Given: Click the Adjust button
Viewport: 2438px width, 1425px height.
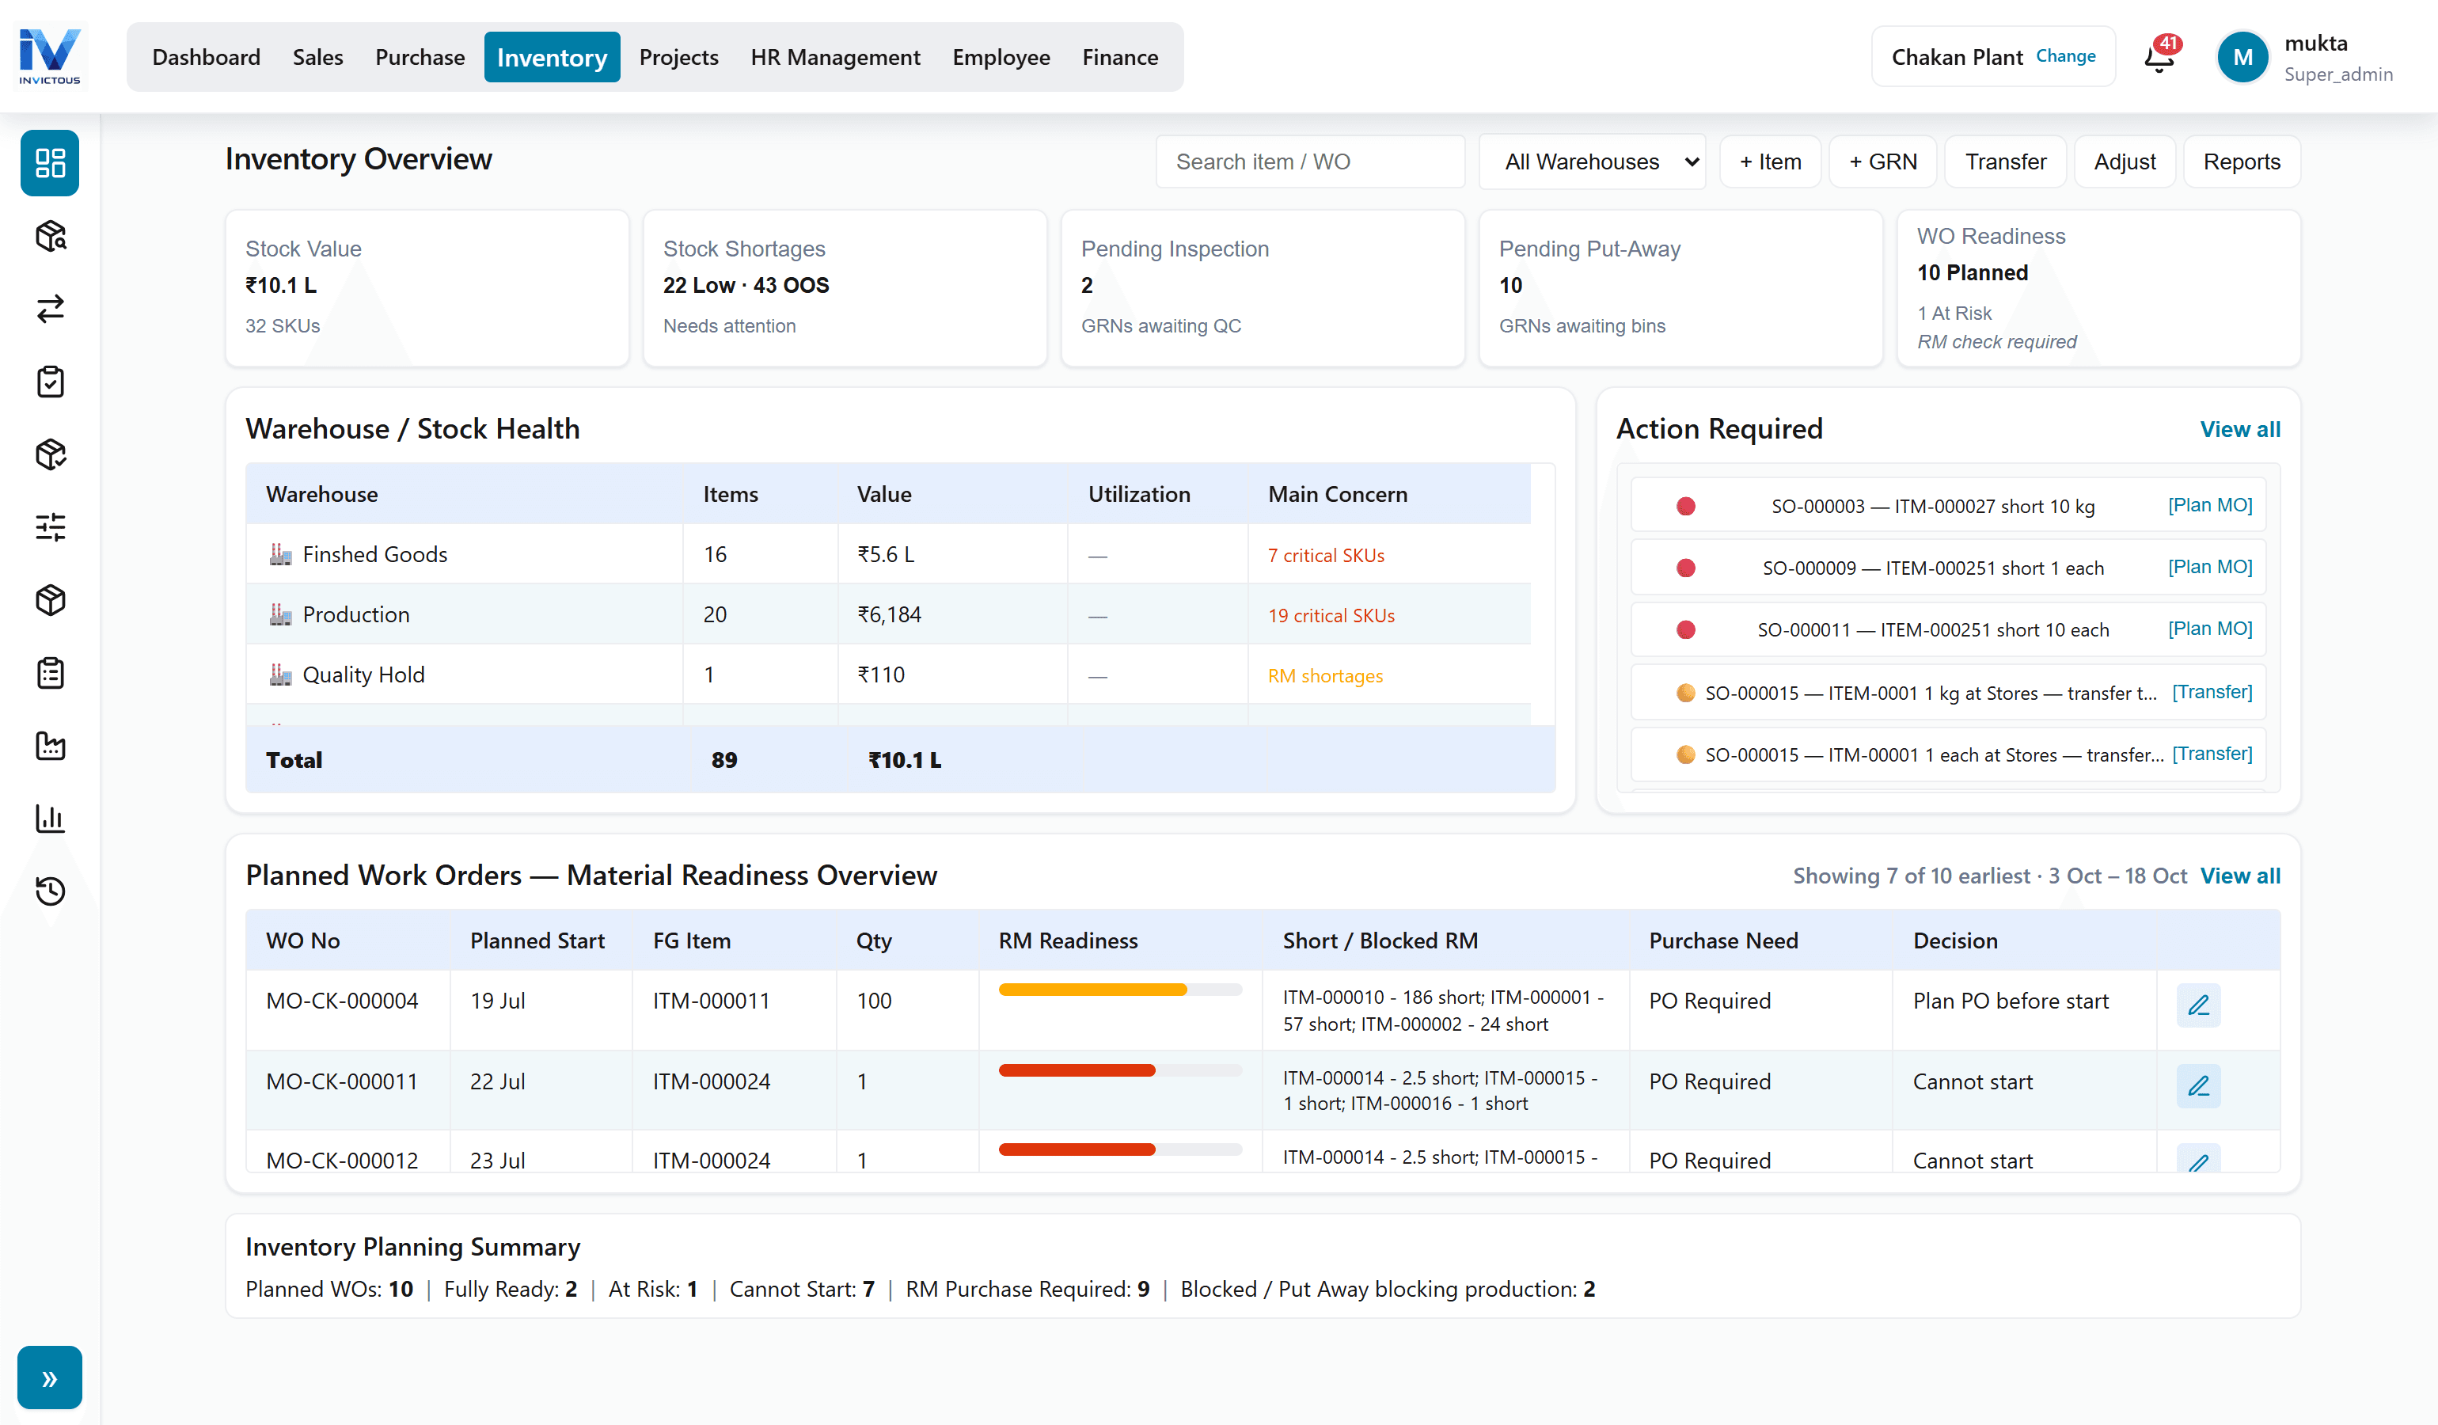Looking at the screenshot, I should click(x=2124, y=161).
